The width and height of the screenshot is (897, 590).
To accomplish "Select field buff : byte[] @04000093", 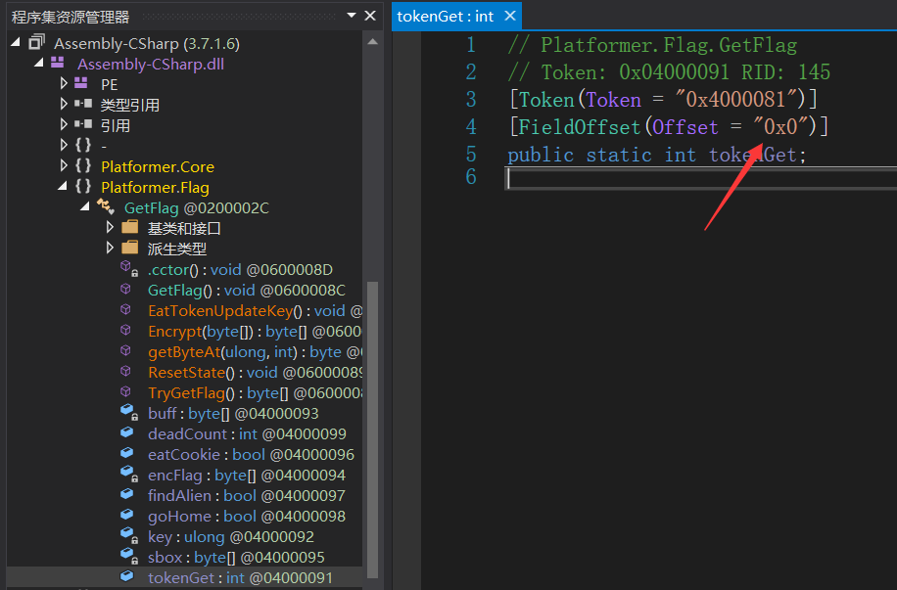I will (x=233, y=414).
